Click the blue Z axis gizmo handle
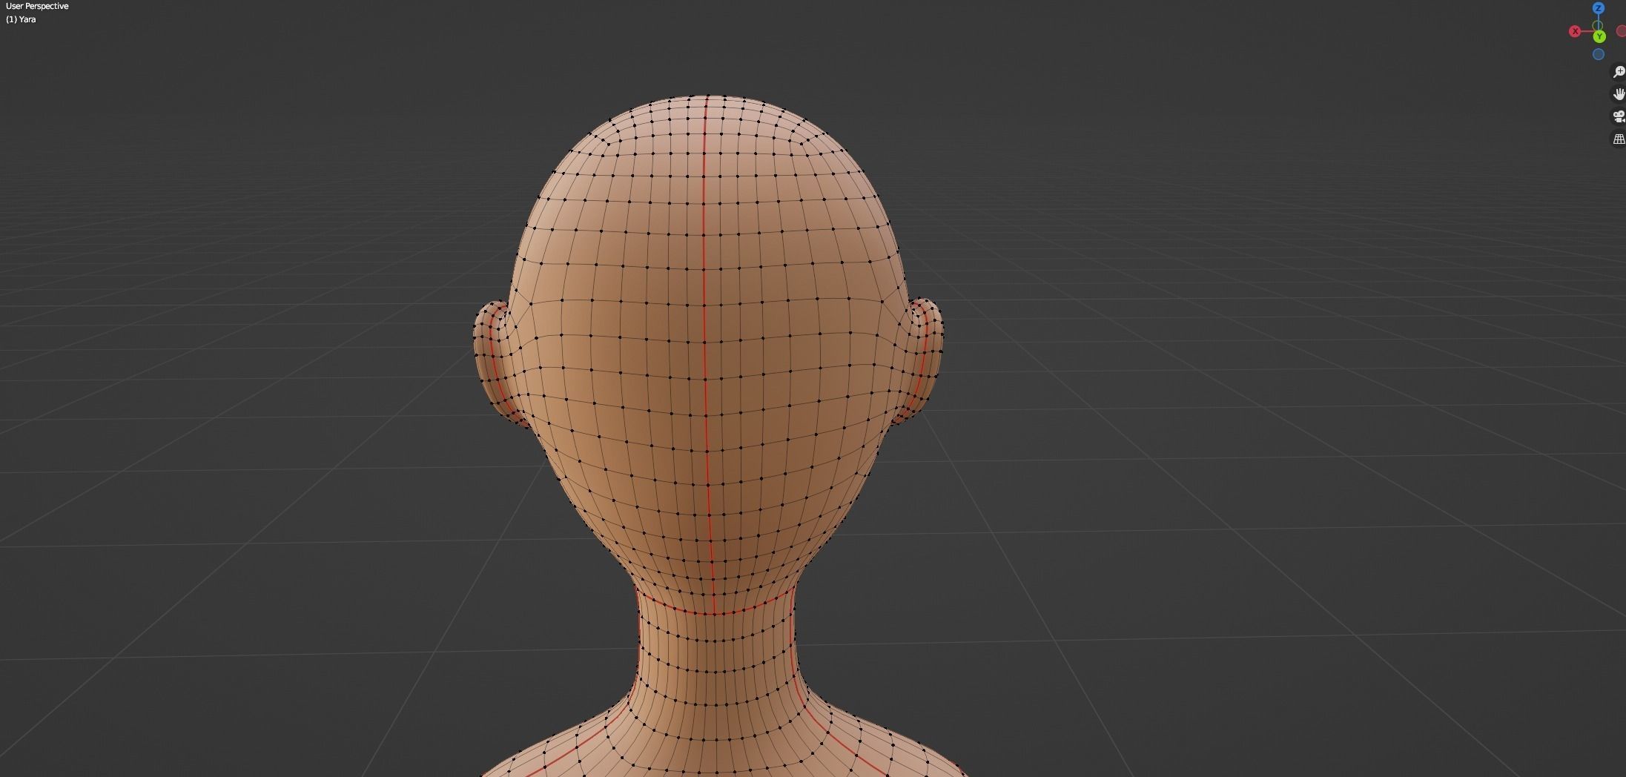This screenshot has width=1626, height=777. click(x=1599, y=8)
